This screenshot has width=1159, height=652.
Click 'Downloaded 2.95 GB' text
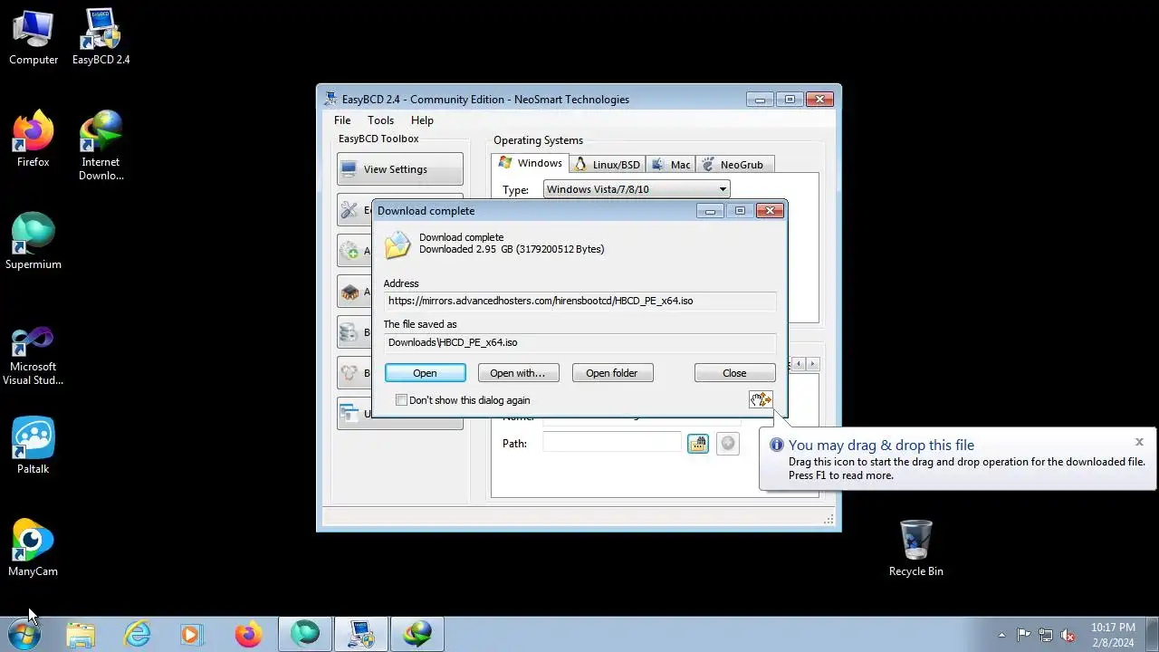[x=512, y=249]
